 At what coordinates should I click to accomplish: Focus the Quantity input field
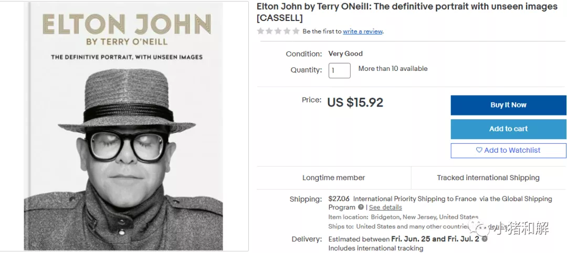coord(339,70)
